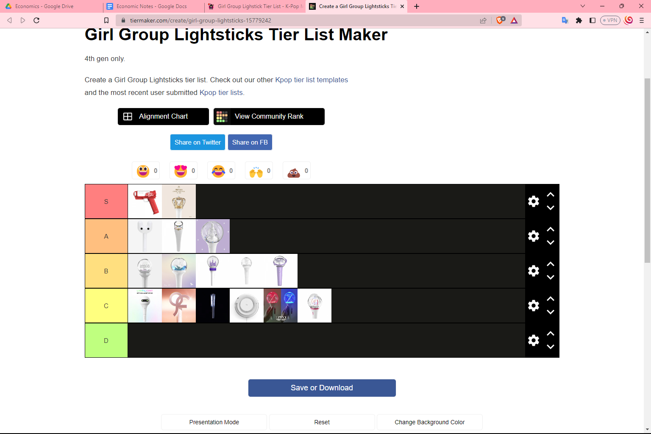The image size is (651, 434).
Task: React with raised hands emoji
Action: 259,171
